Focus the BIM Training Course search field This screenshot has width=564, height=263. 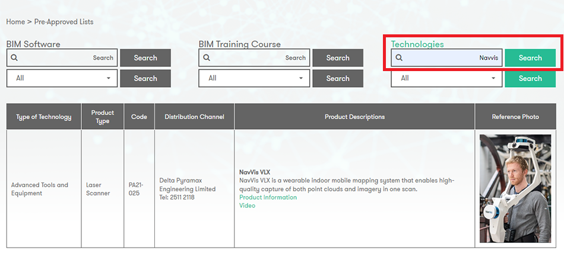(x=254, y=58)
